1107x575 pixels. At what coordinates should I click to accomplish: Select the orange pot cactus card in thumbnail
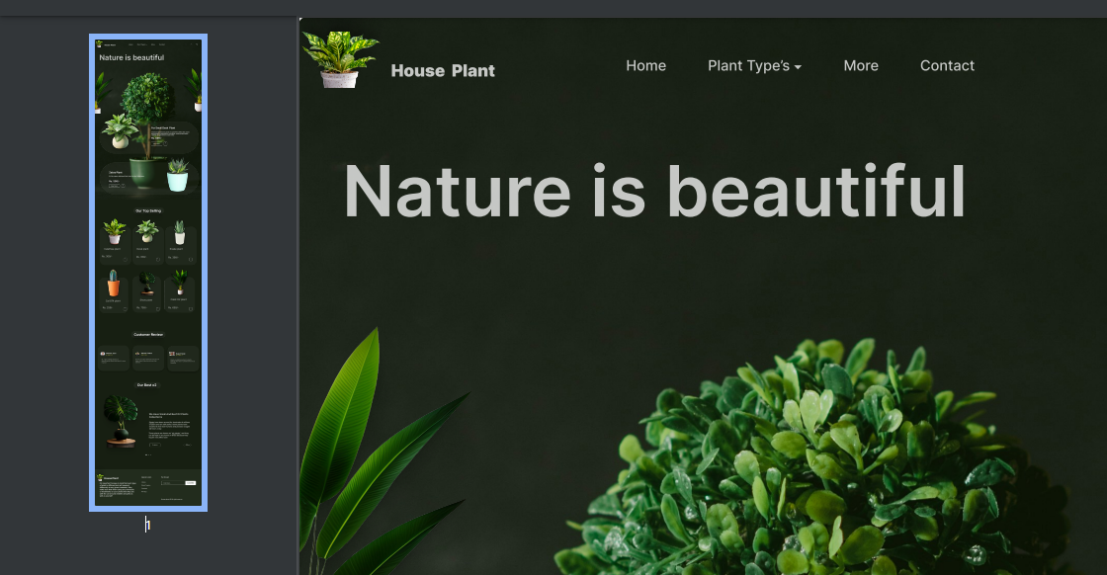(x=114, y=287)
